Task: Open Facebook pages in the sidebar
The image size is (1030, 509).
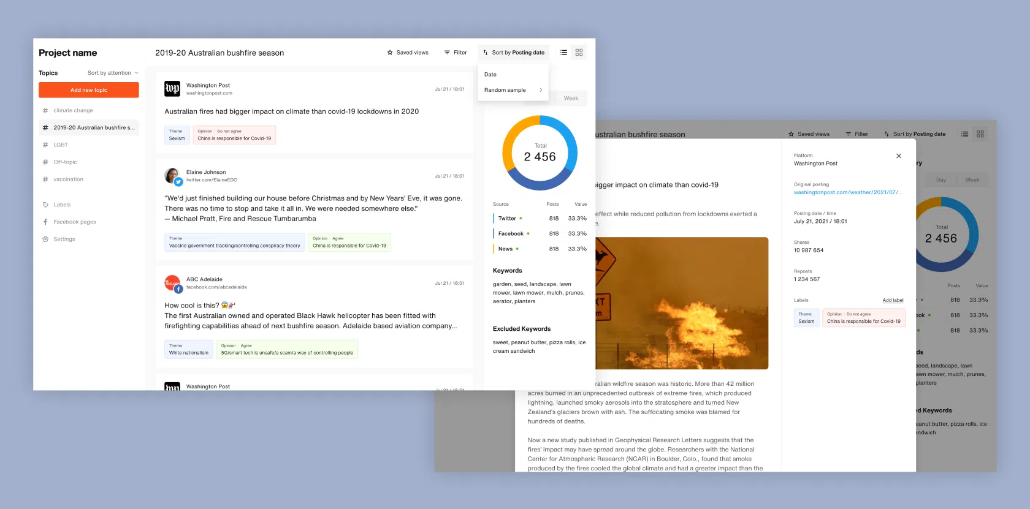Action: pyautogui.click(x=75, y=222)
